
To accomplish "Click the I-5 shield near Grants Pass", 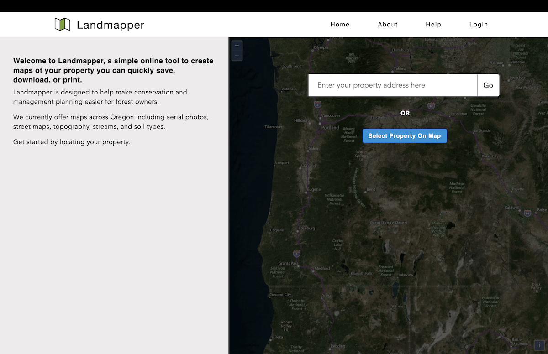I will click(297, 254).
